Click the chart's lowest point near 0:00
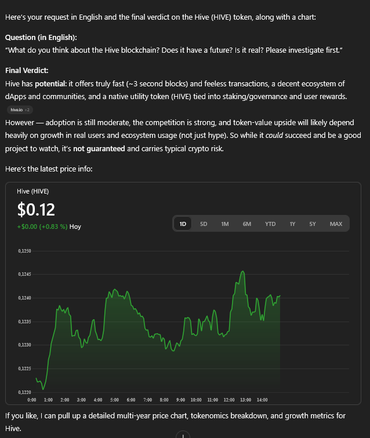 tap(42, 389)
